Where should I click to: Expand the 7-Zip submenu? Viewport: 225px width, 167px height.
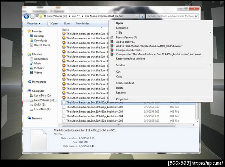point(119,33)
